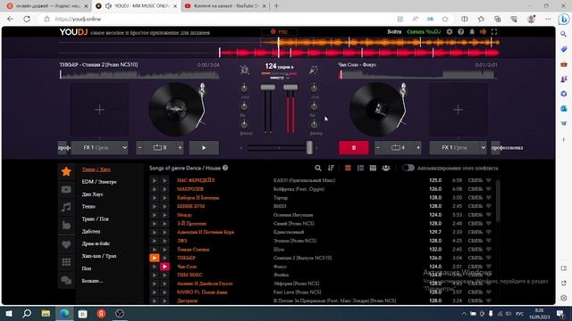Select Хип-хоп / Трэп genre
572x321 pixels.
tap(99, 256)
